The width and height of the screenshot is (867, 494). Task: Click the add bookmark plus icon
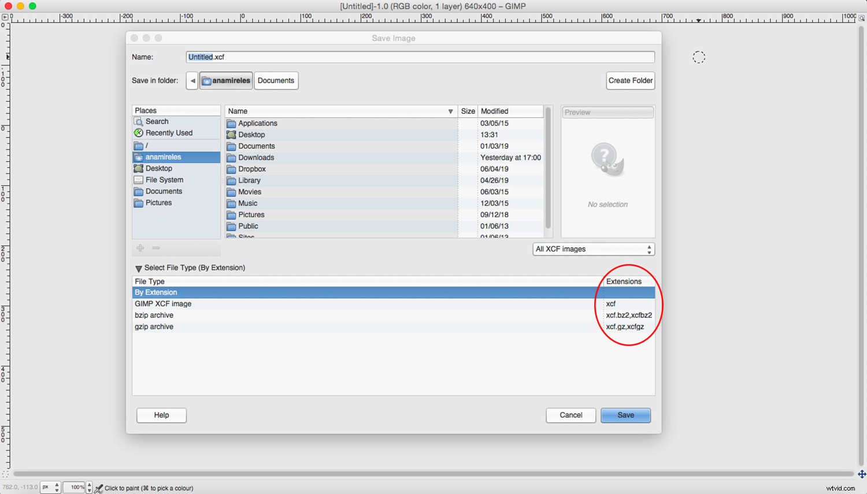click(x=140, y=248)
